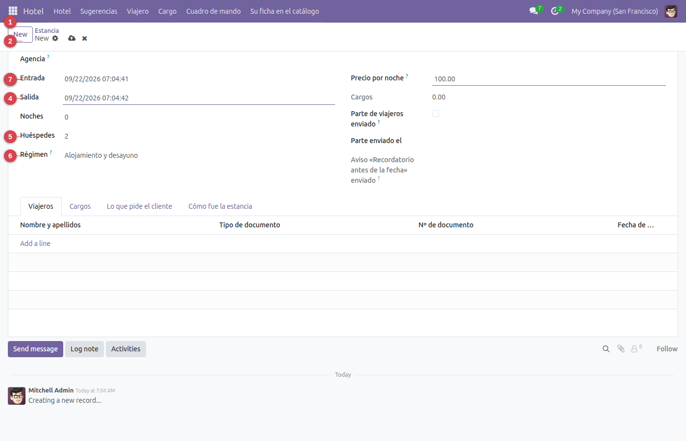Save record using the cloud upload icon

(x=72, y=38)
